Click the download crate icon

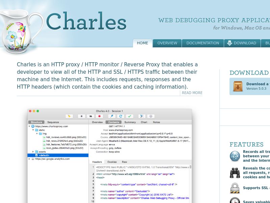[x=238, y=87]
